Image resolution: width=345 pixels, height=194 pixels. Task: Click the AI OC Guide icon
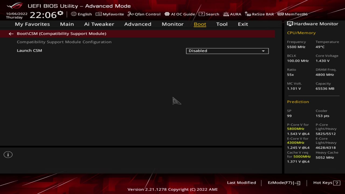[x=167, y=14]
